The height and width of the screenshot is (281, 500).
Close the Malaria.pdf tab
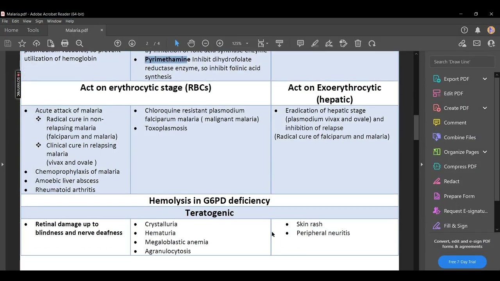102,30
